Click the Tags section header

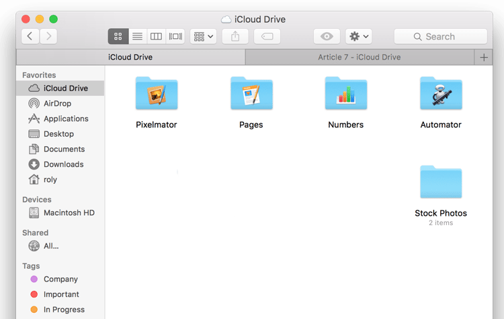(x=31, y=266)
